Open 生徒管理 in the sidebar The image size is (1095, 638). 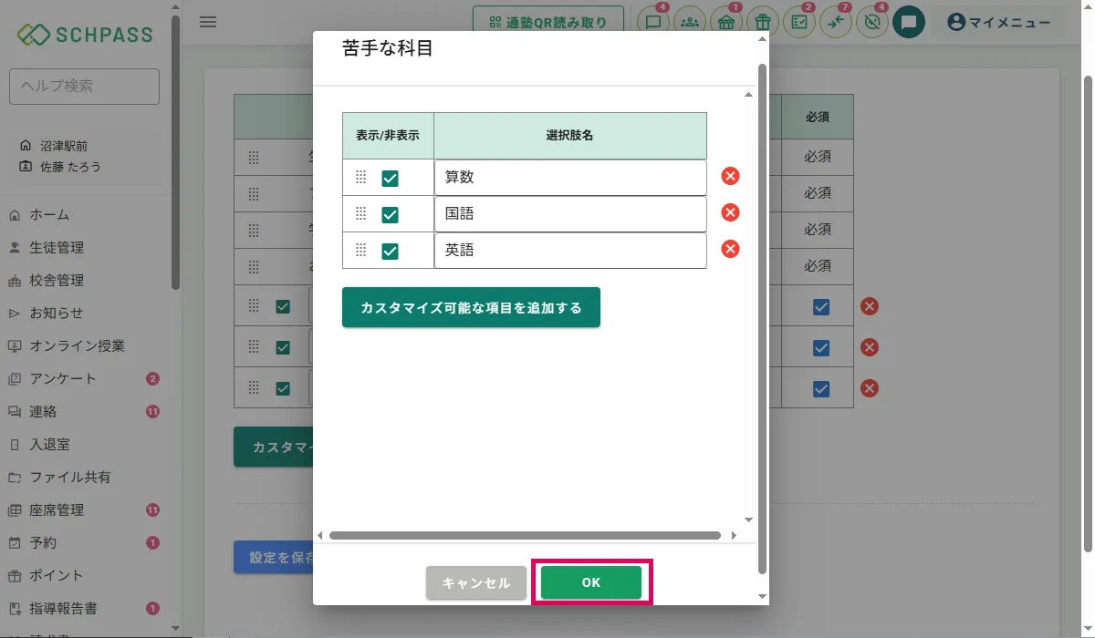(x=57, y=248)
